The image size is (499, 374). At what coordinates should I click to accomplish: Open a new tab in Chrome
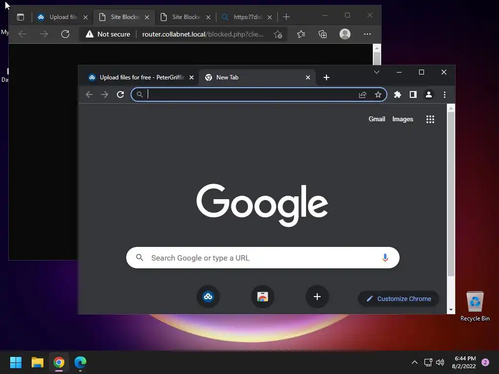pos(326,77)
